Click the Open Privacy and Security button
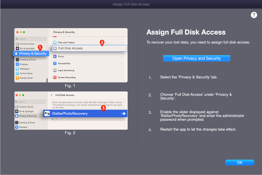The height and width of the screenshot is (175, 262). (197, 58)
